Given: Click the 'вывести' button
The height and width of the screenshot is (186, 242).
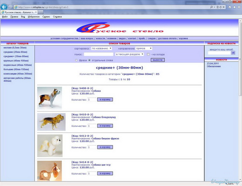Looking at the screenshot, I should click(158, 60).
